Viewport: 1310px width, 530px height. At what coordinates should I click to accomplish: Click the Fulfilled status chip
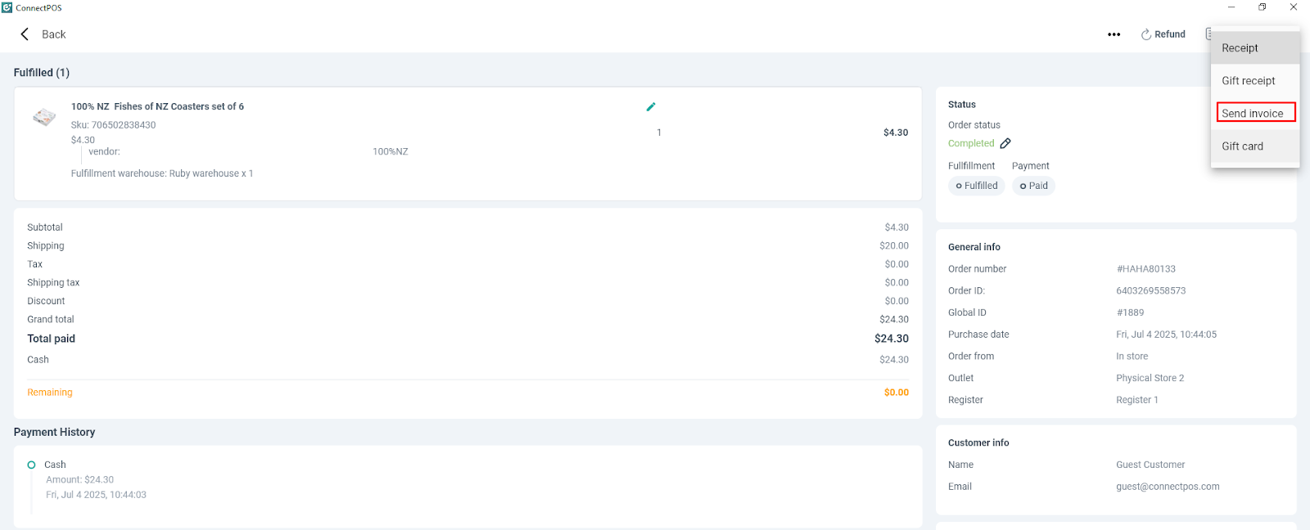click(977, 186)
